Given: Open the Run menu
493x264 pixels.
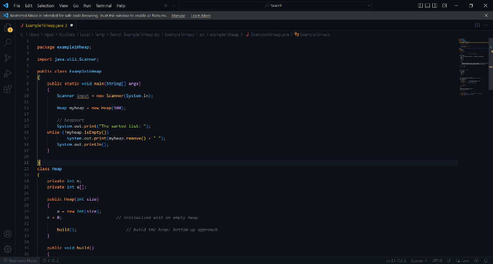Looking at the screenshot, I should (x=87, y=6).
